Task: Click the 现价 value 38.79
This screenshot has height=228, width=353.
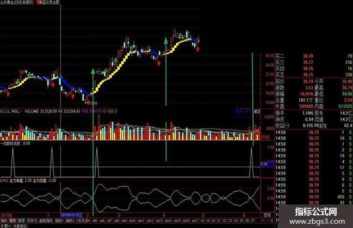Action: point(308,82)
